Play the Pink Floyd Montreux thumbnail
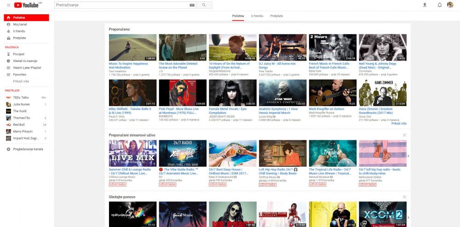 coord(183,93)
